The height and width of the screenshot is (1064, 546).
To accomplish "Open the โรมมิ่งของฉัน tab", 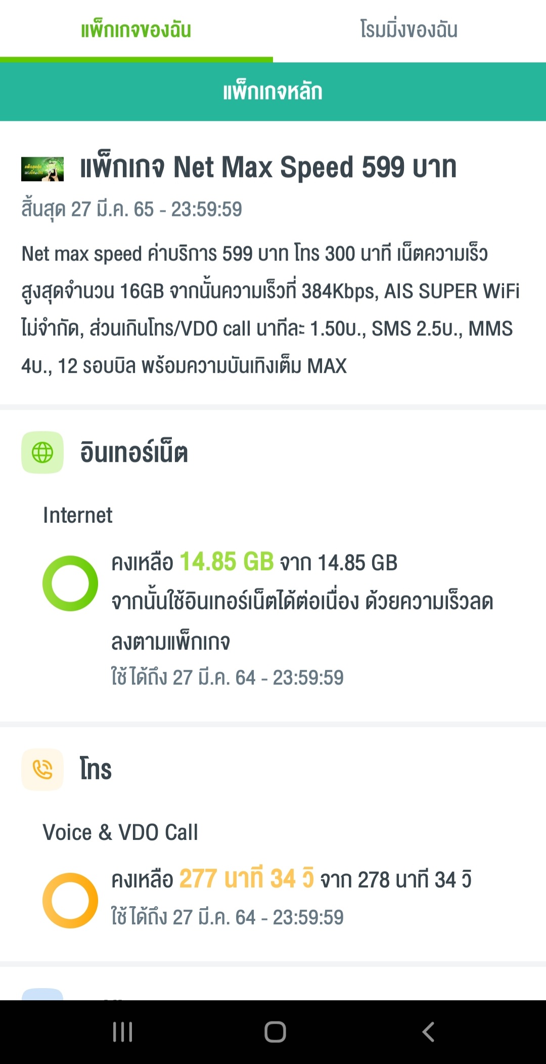I will [x=409, y=30].
